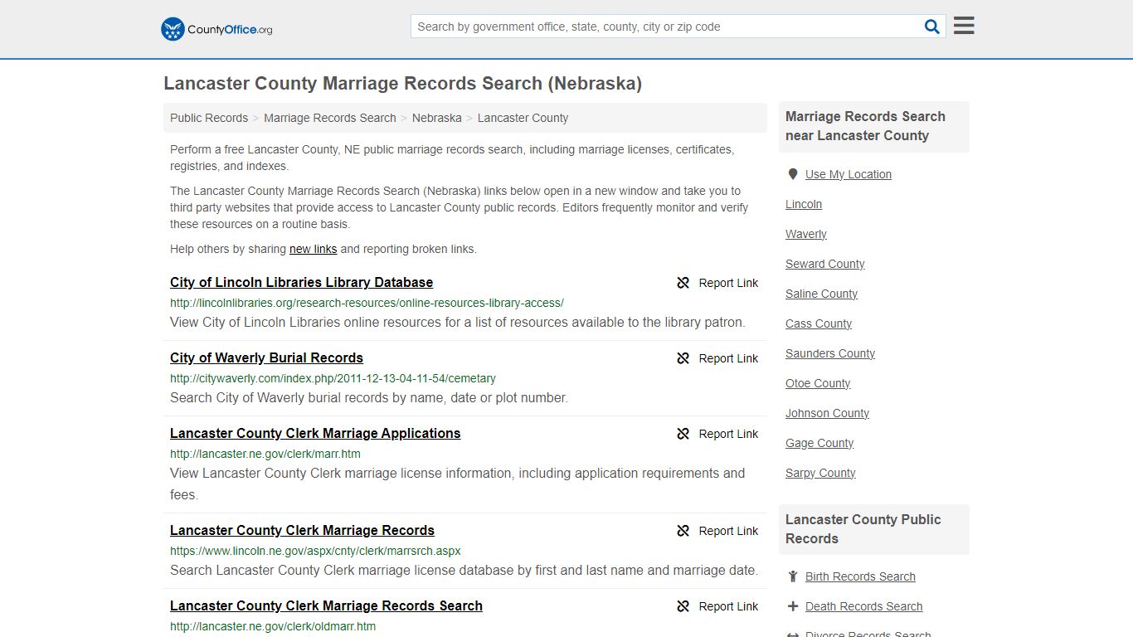Visit the citywaverly.com cemetary URL
The height and width of the screenshot is (637, 1133).
click(x=333, y=378)
